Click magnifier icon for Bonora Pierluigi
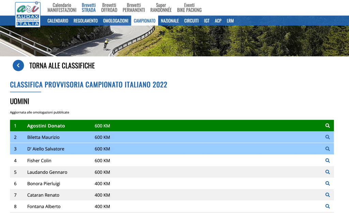 (328, 183)
